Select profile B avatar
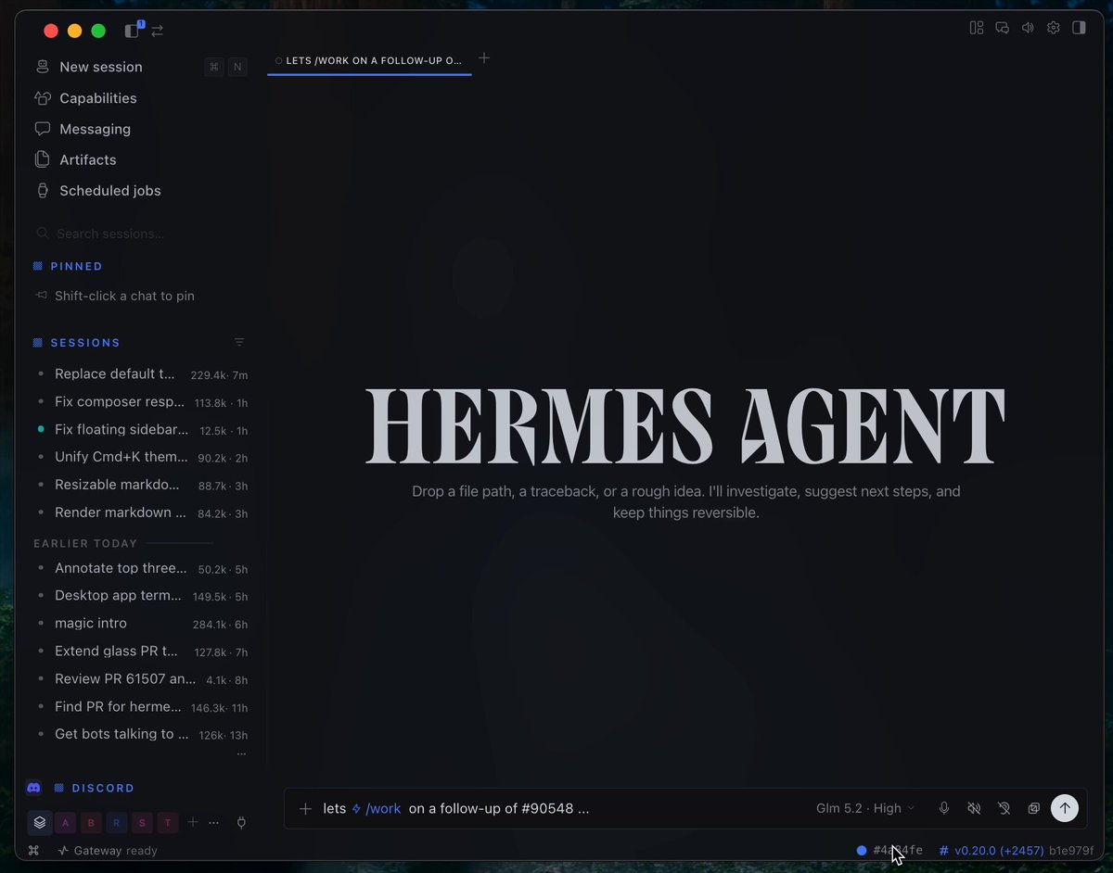 pos(91,822)
